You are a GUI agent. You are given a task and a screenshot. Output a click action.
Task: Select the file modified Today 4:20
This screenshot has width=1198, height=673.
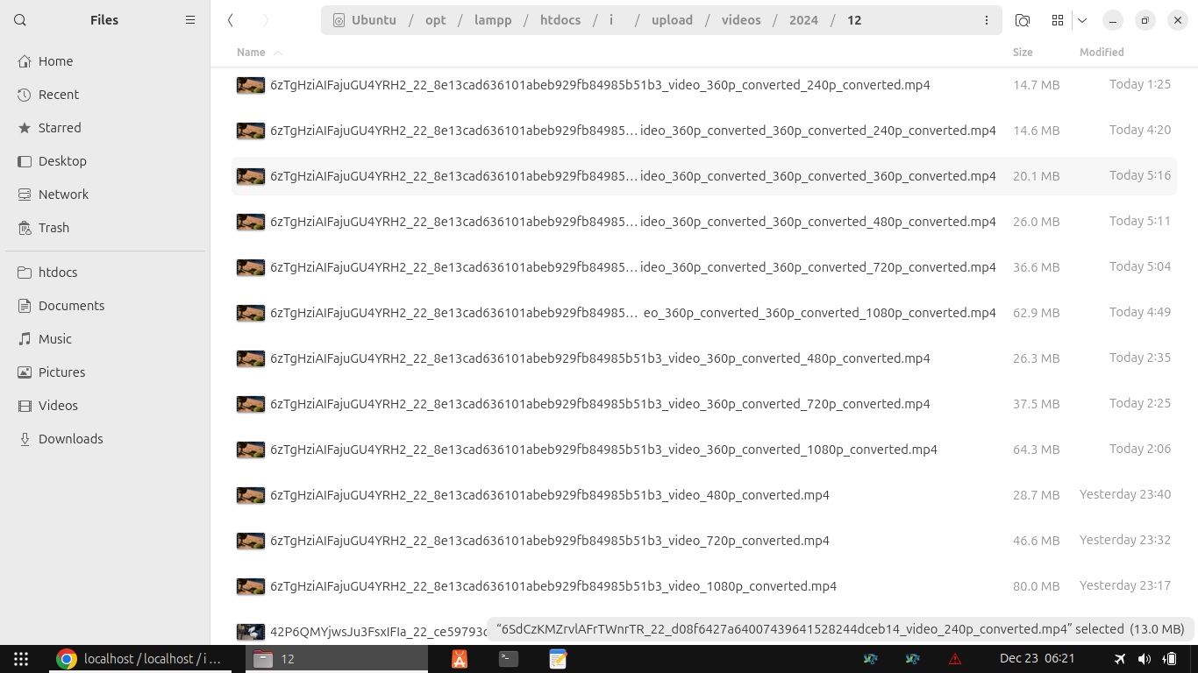[704, 131]
